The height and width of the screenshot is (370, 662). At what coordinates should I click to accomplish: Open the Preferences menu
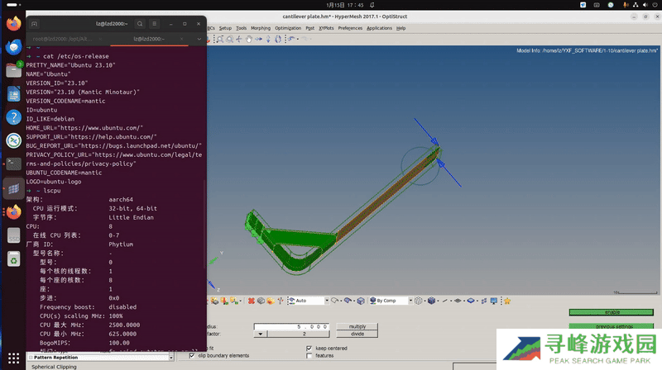(x=350, y=28)
